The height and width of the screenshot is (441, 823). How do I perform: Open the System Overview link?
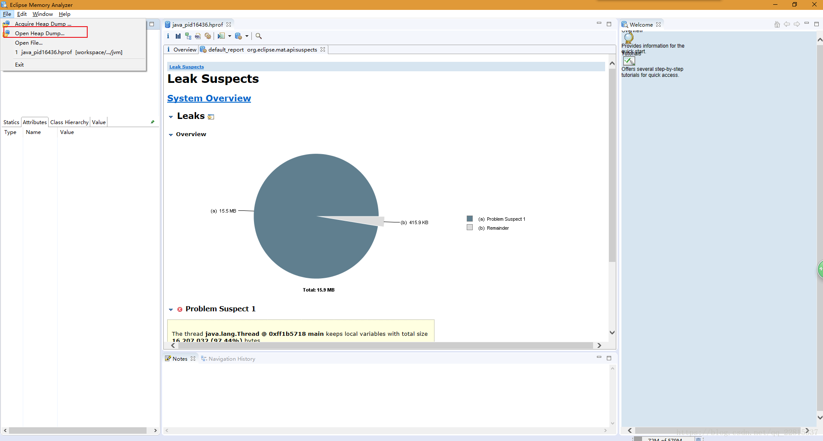point(209,98)
